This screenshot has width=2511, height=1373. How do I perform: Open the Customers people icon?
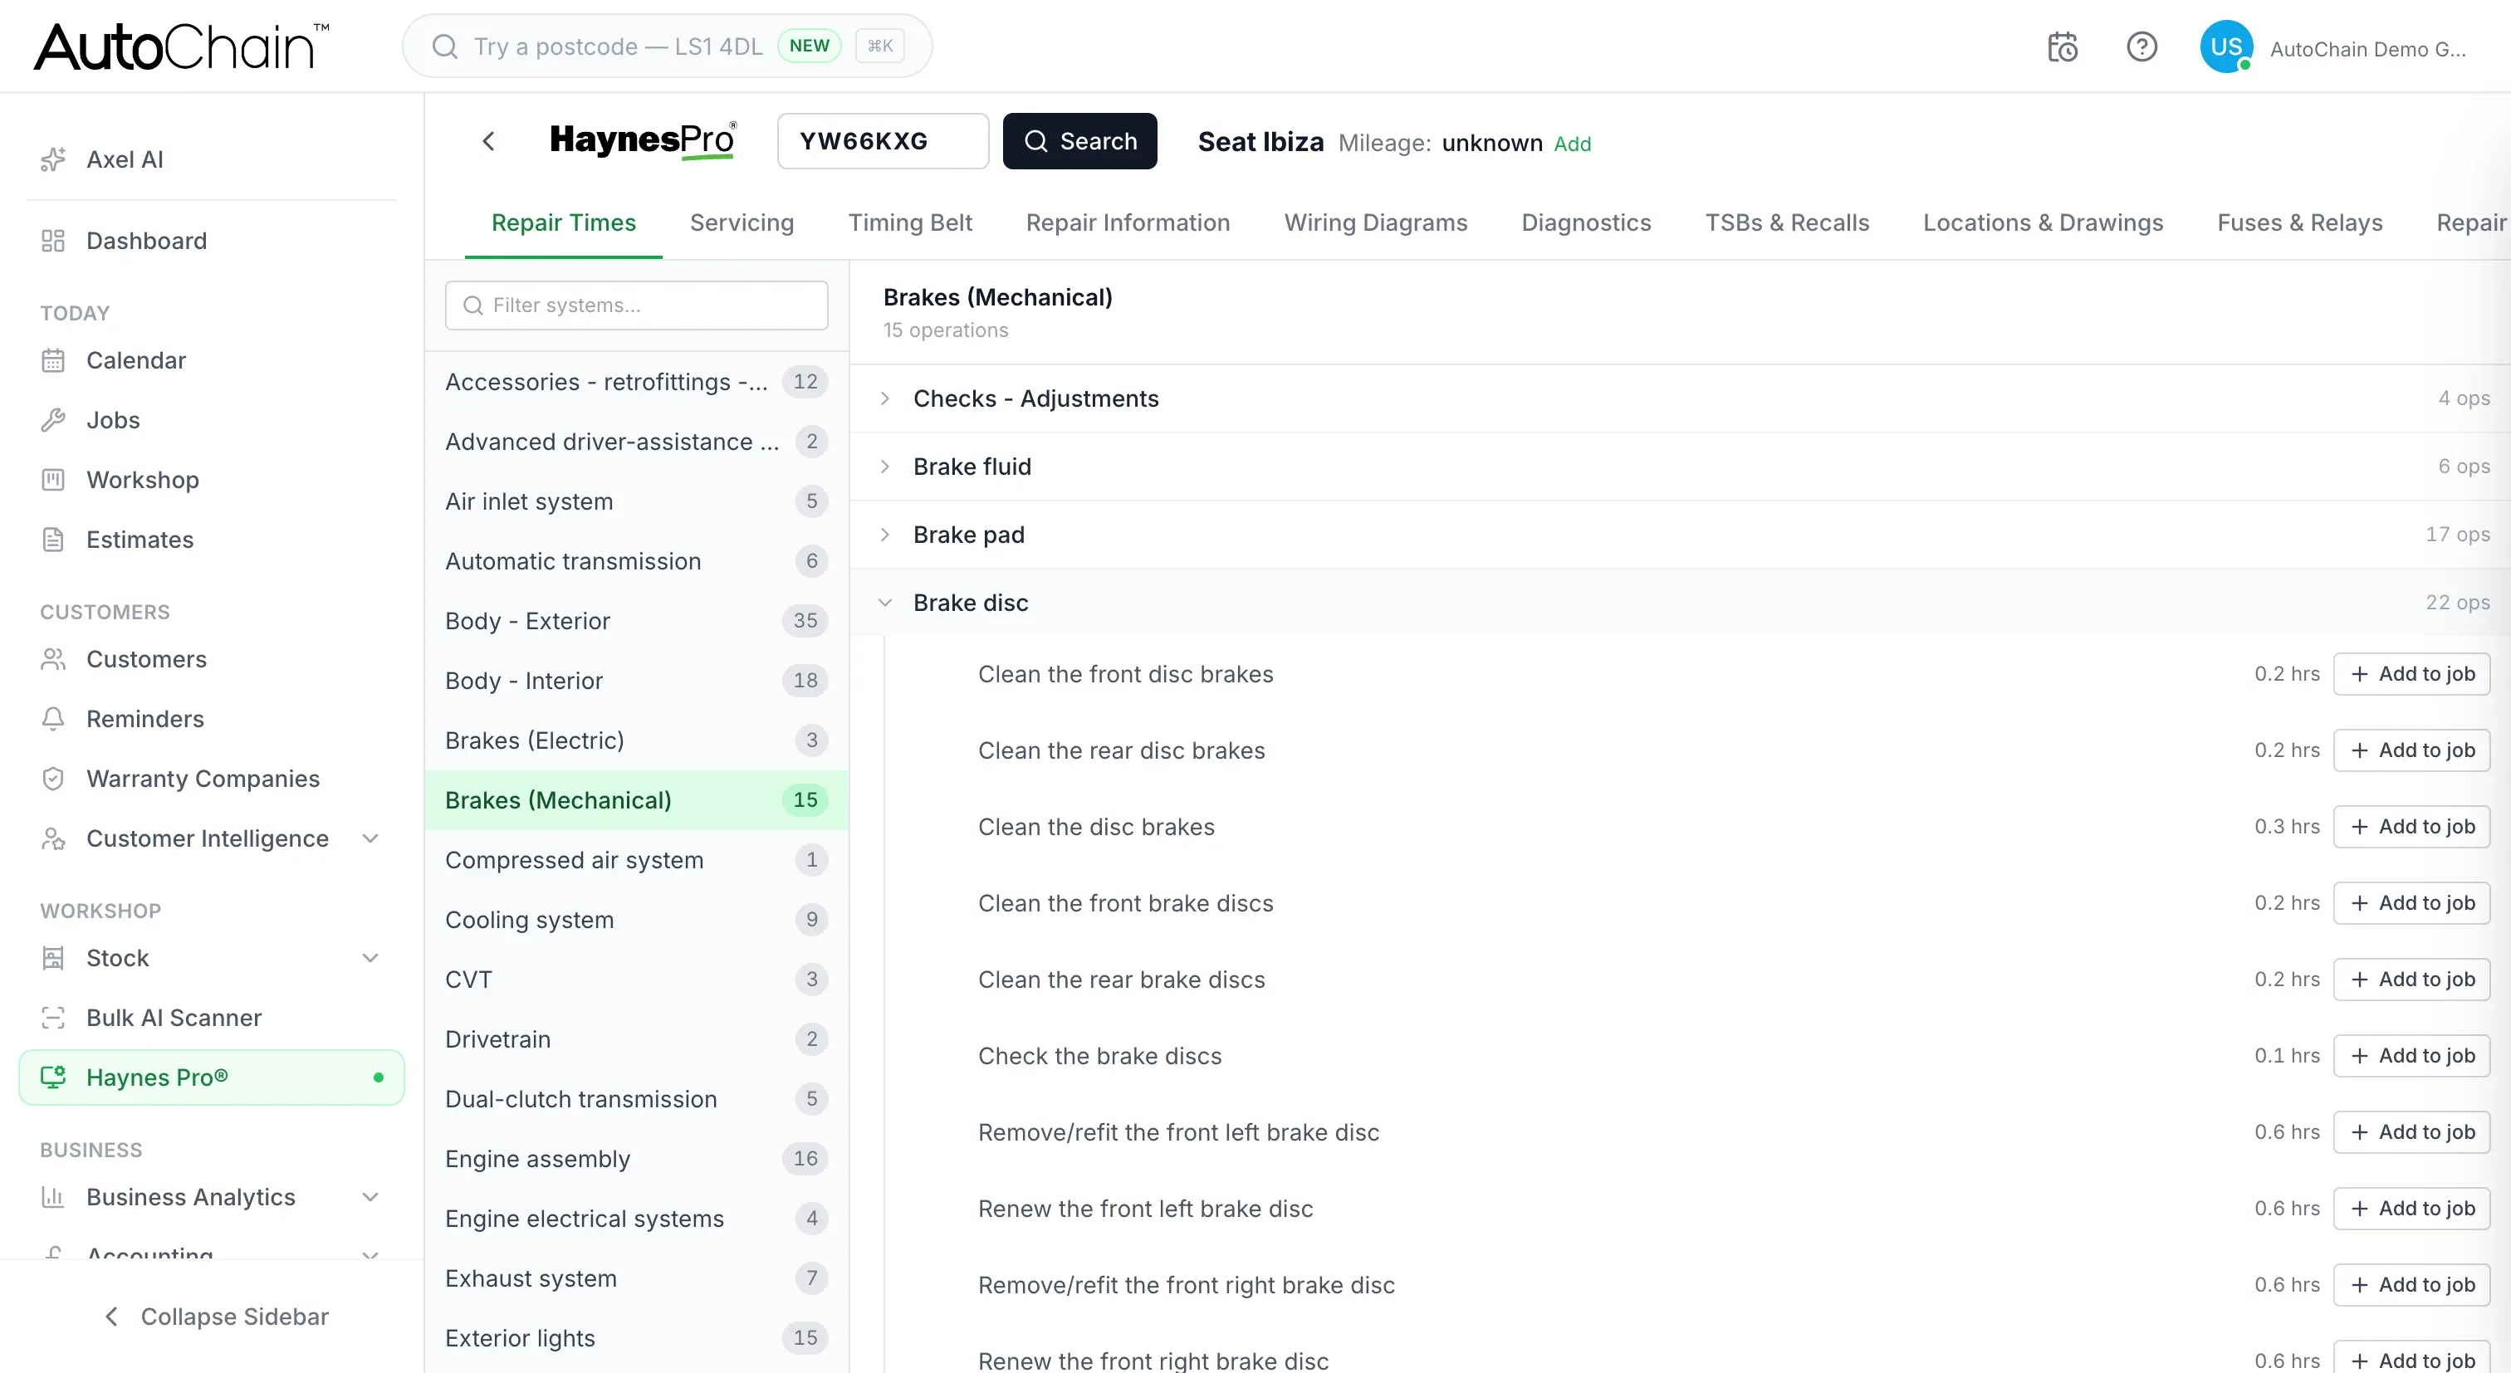coord(54,660)
